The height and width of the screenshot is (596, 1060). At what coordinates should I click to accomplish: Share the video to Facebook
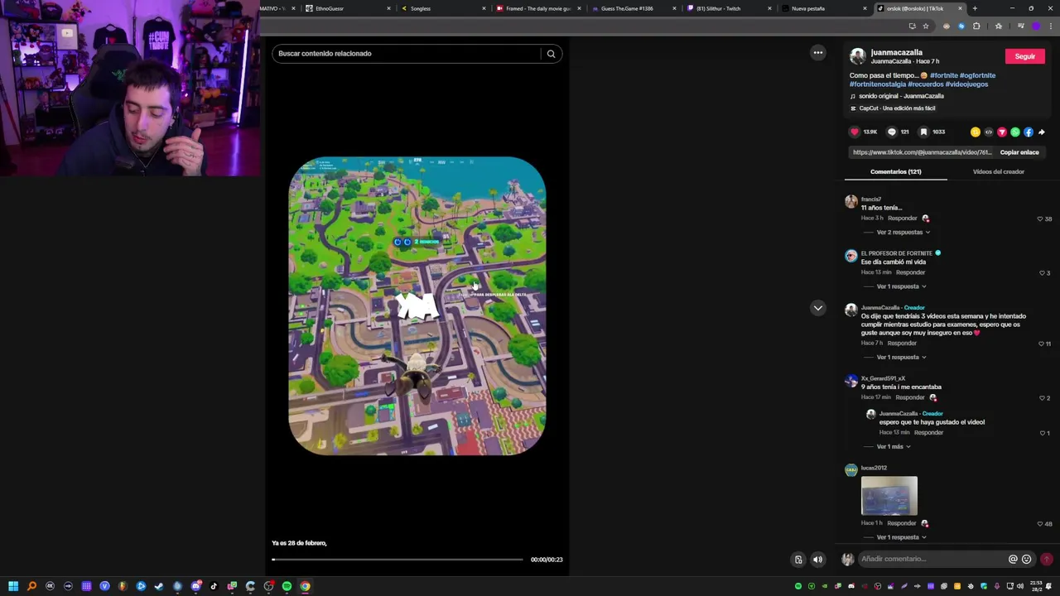coord(1029,132)
